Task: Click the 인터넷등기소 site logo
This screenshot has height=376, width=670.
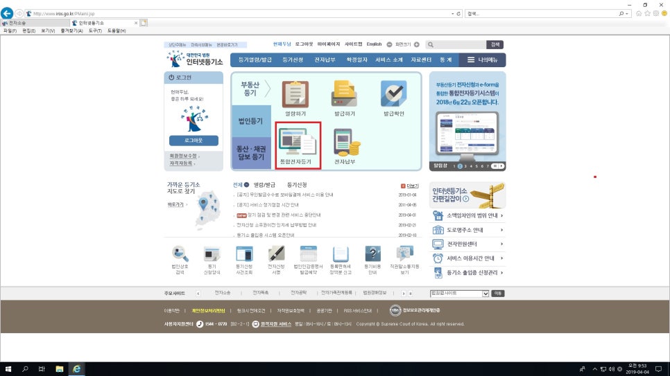Action: (196, 59)
